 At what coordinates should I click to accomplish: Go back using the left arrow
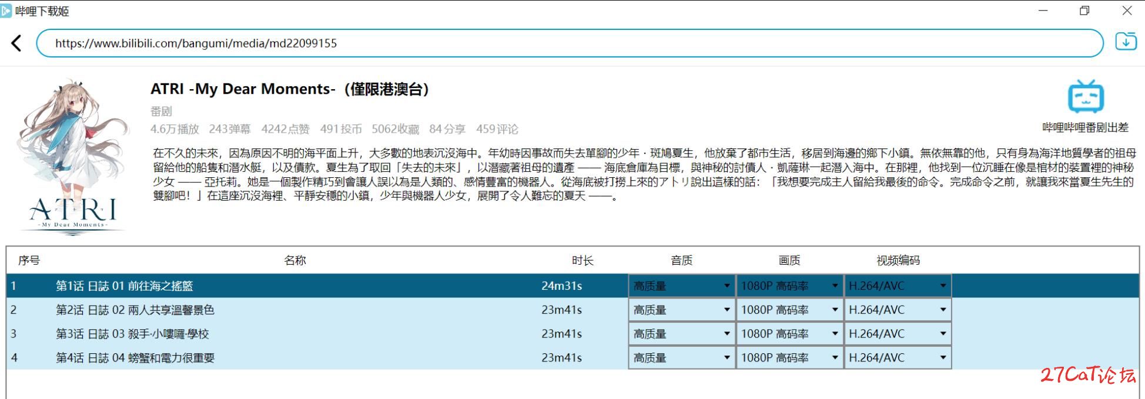click(x=16, y=43)
